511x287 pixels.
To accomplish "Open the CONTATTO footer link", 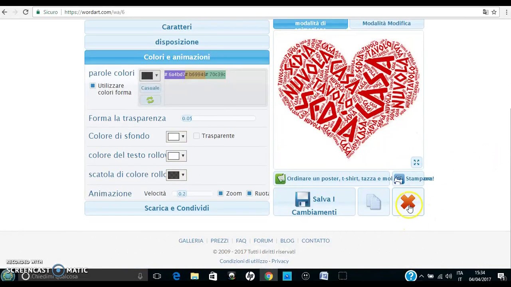I will coord(315,241).
